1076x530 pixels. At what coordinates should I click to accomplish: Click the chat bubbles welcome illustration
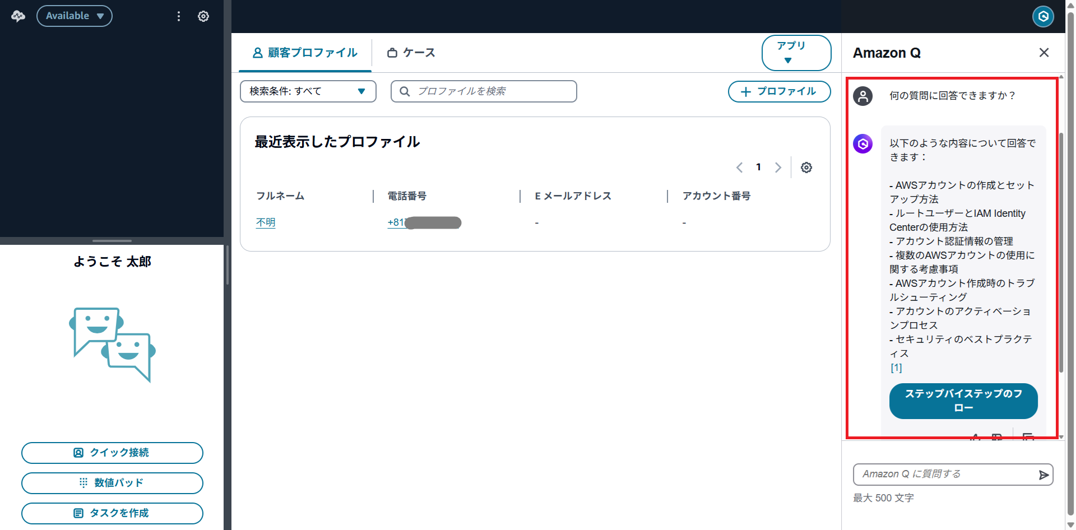112,345
